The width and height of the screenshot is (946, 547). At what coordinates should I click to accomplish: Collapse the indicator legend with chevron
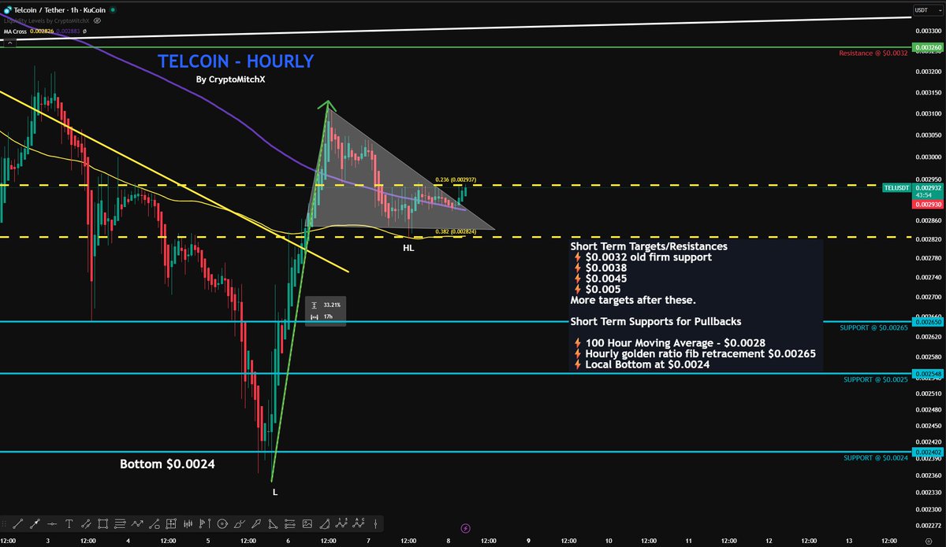pos(9,43)
